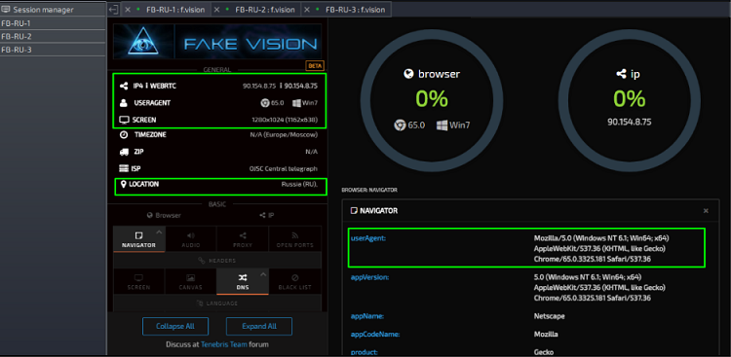Viewport: 731px width, 357px height.
Task: Click the 90.154.8.75 address inside ip gauge
Action: (x=629, y=123)
